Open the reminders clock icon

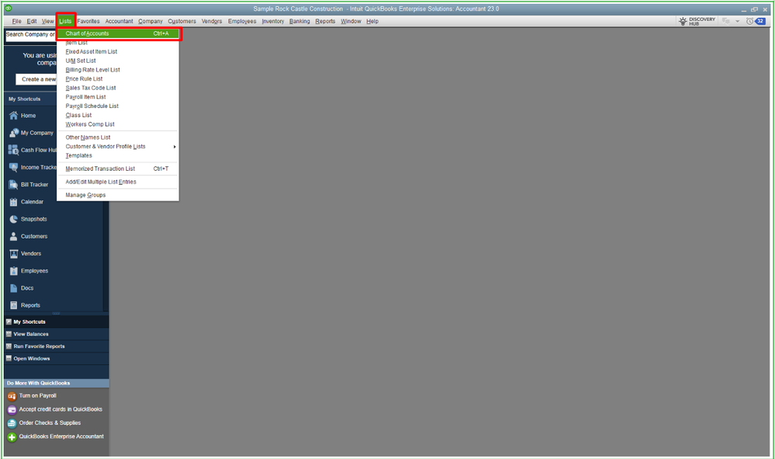[x=750, y=21]
